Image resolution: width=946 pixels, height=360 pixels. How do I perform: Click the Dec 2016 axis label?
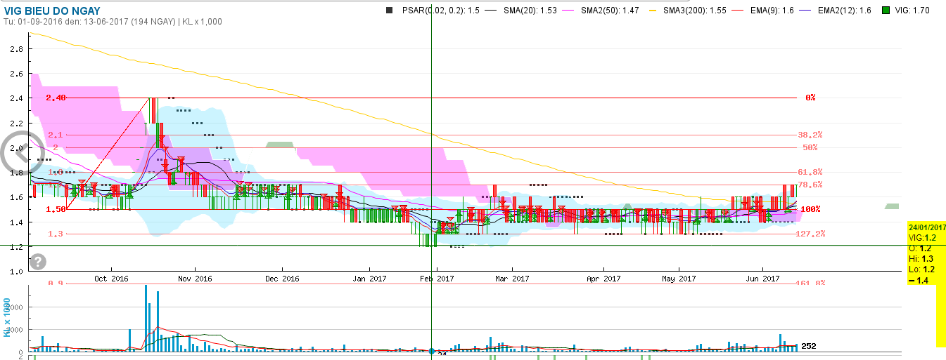pos(282,279)
